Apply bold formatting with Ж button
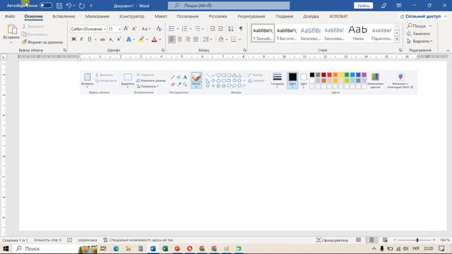The height and width of the screenshot is (254, 452). click(x=73, y=40)
